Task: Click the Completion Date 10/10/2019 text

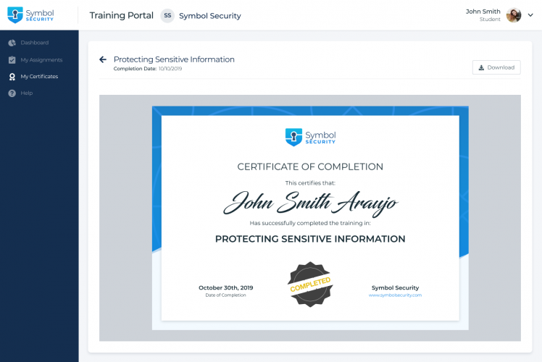Action: pos(148,69)
